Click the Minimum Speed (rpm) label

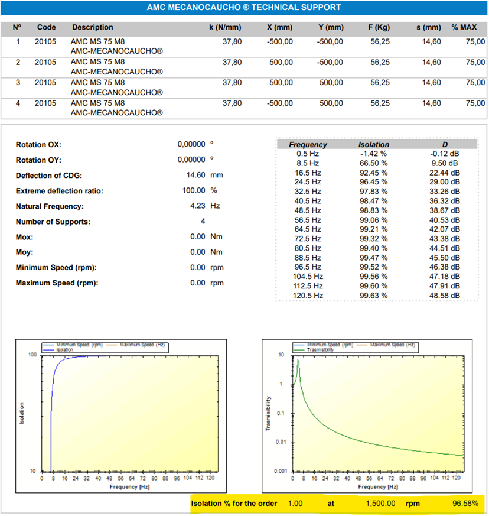[x=56, y=268]
